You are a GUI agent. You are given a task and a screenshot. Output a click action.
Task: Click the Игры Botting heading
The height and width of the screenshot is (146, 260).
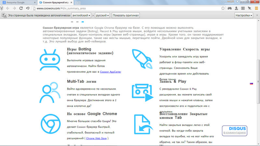[90, 51]
